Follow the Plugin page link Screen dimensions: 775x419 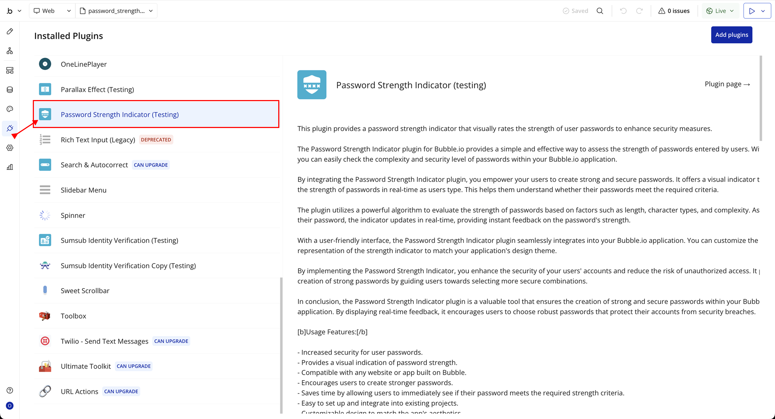click(727, 84)
